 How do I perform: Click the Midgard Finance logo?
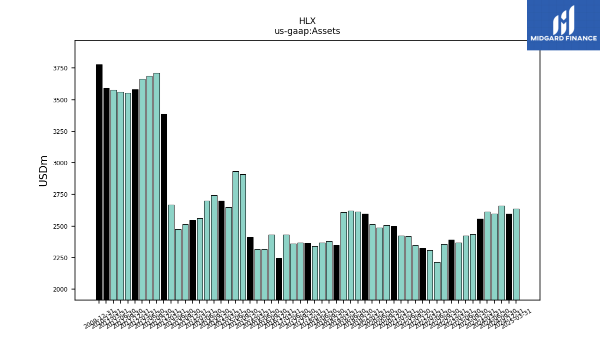point(563,25)
